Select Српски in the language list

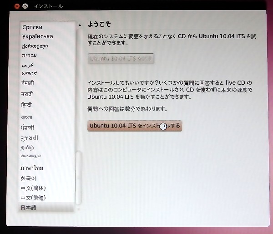(32, 27)
